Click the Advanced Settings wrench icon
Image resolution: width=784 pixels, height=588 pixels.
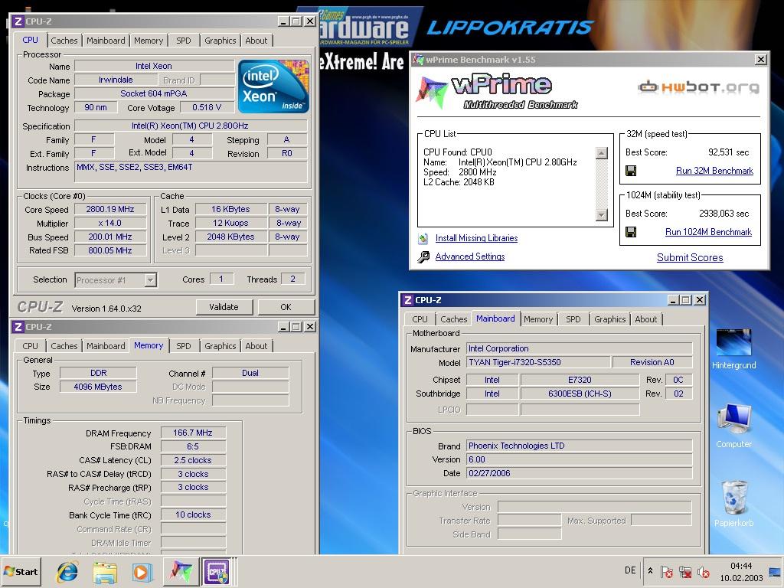pos(423,257)
